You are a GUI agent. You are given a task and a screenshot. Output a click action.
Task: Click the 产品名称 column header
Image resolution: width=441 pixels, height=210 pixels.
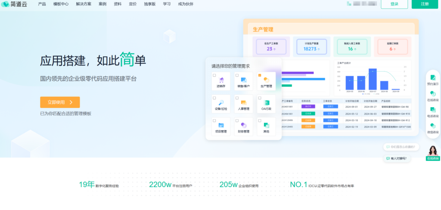385,101
